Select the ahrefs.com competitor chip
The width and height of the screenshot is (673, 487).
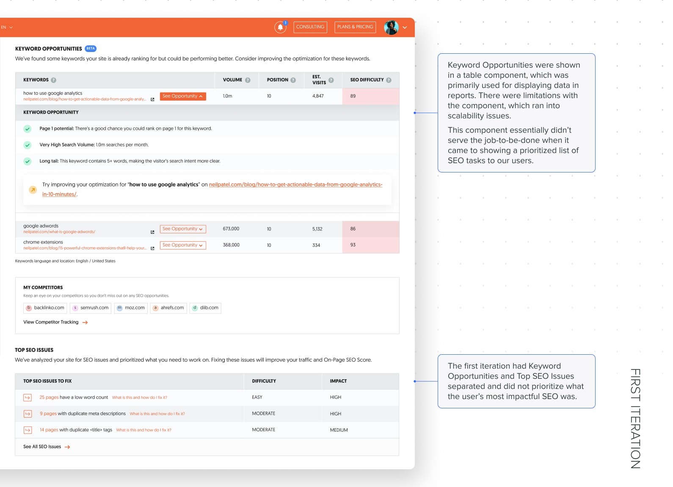tap(168, 308)
